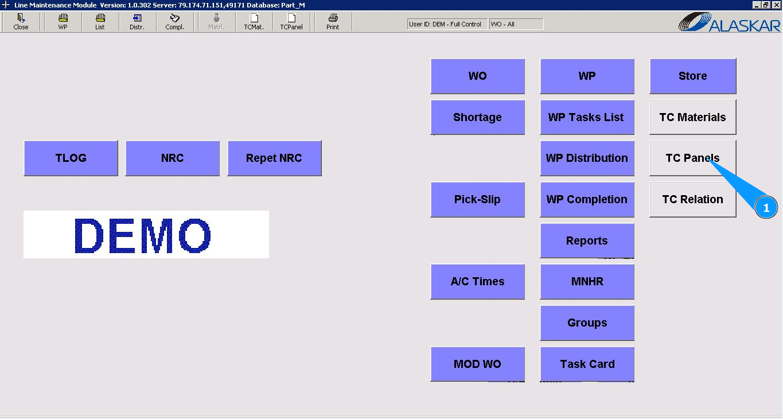Open the TCMat. toolbar icon
This screenshot has height=419, width=783.
254,22
